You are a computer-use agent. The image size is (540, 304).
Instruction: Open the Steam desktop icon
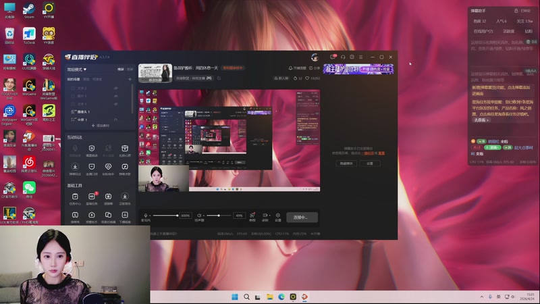[29, 10]
